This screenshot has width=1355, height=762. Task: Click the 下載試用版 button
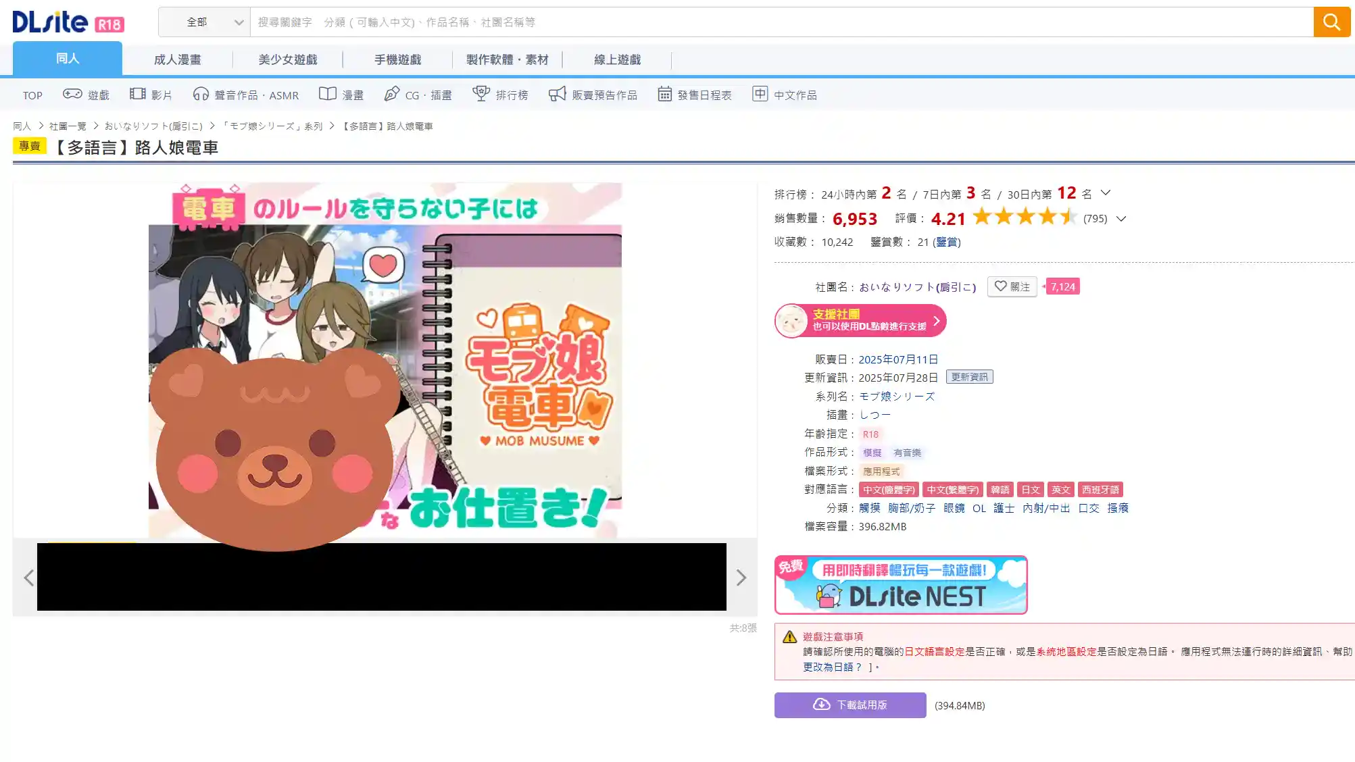point(850,705)
